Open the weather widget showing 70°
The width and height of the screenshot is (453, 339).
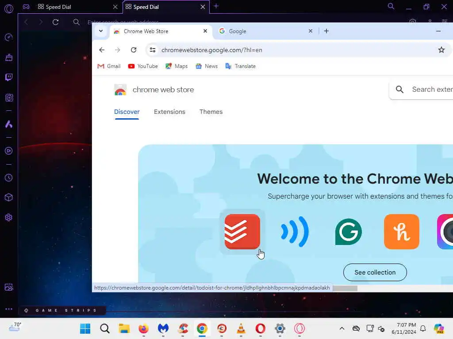[x=15, y=327]
